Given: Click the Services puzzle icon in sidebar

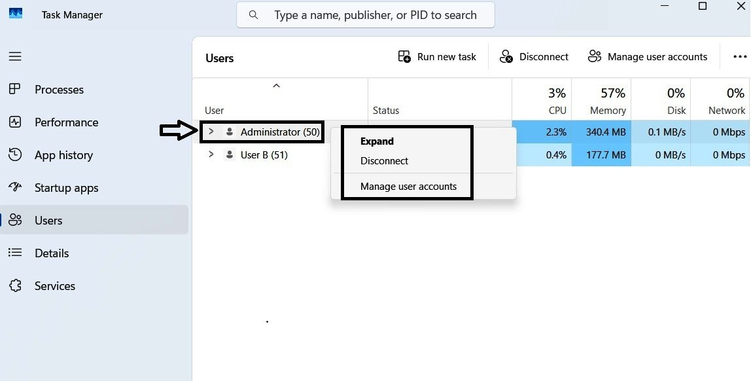Looking at the screenshot, I should (x=15, y=285).
